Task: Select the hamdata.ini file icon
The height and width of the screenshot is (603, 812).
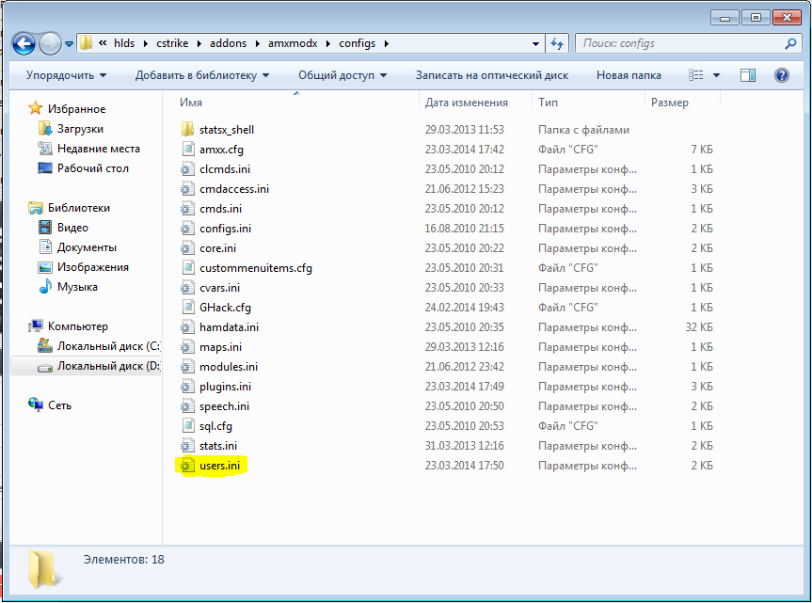Action: coord(187,327)
